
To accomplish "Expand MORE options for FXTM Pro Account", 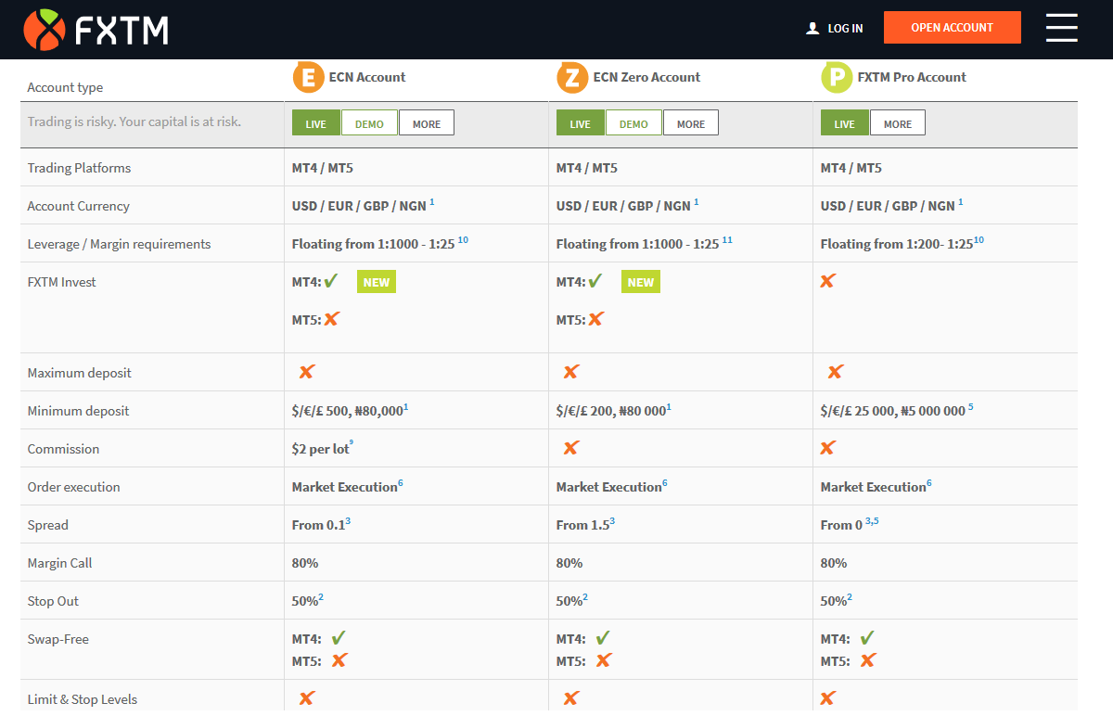I will 897,121.
